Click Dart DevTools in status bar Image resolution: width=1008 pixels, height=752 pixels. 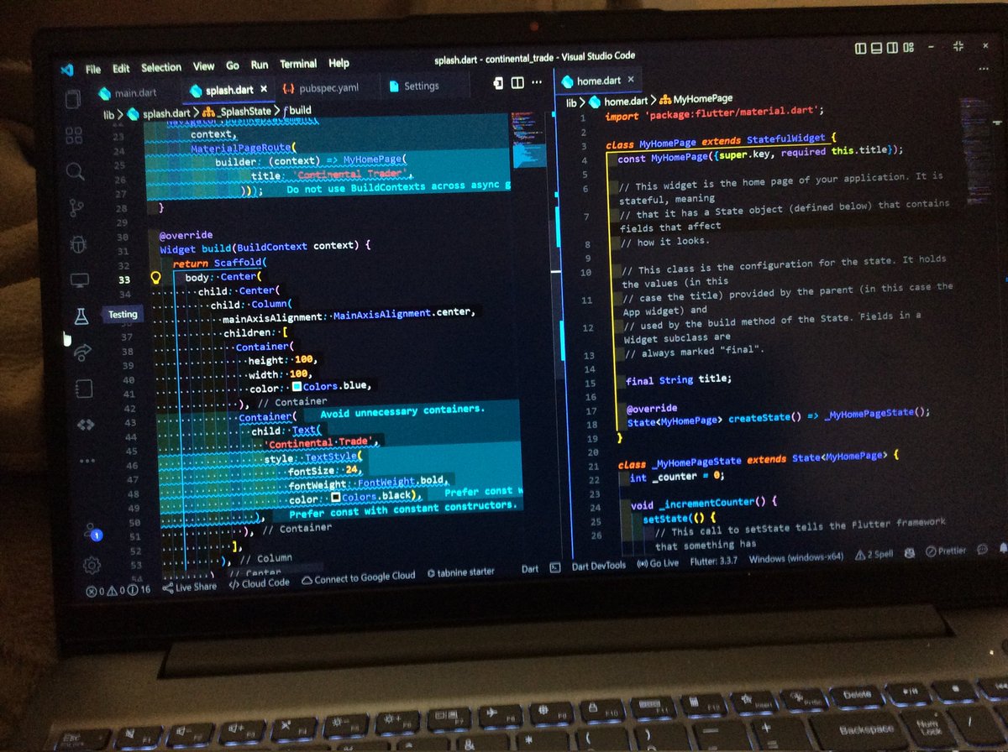[x=597, y=565]
